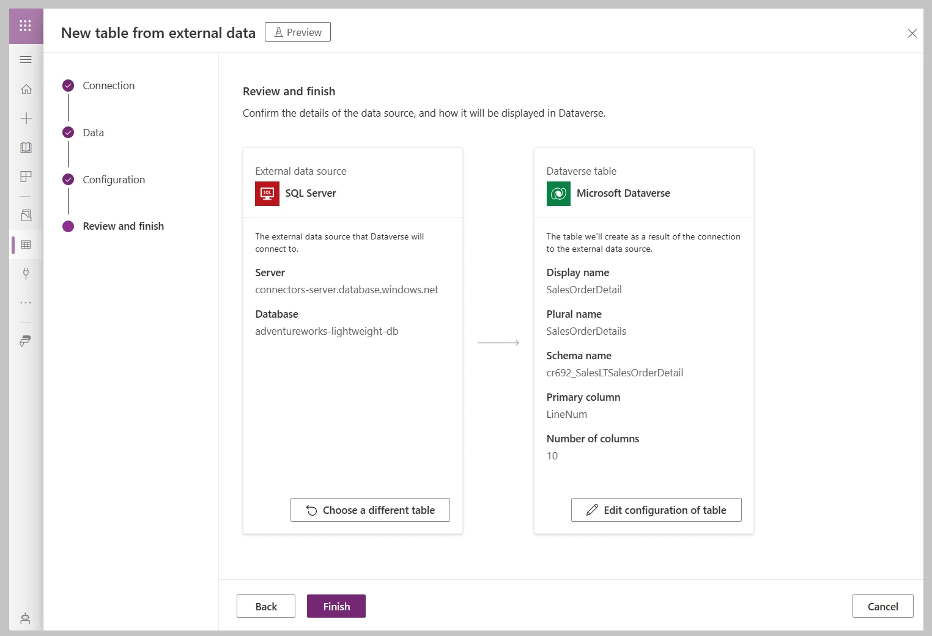932x636 pixels.
Task: Click Finish to create the table
Action: [336, 606]
